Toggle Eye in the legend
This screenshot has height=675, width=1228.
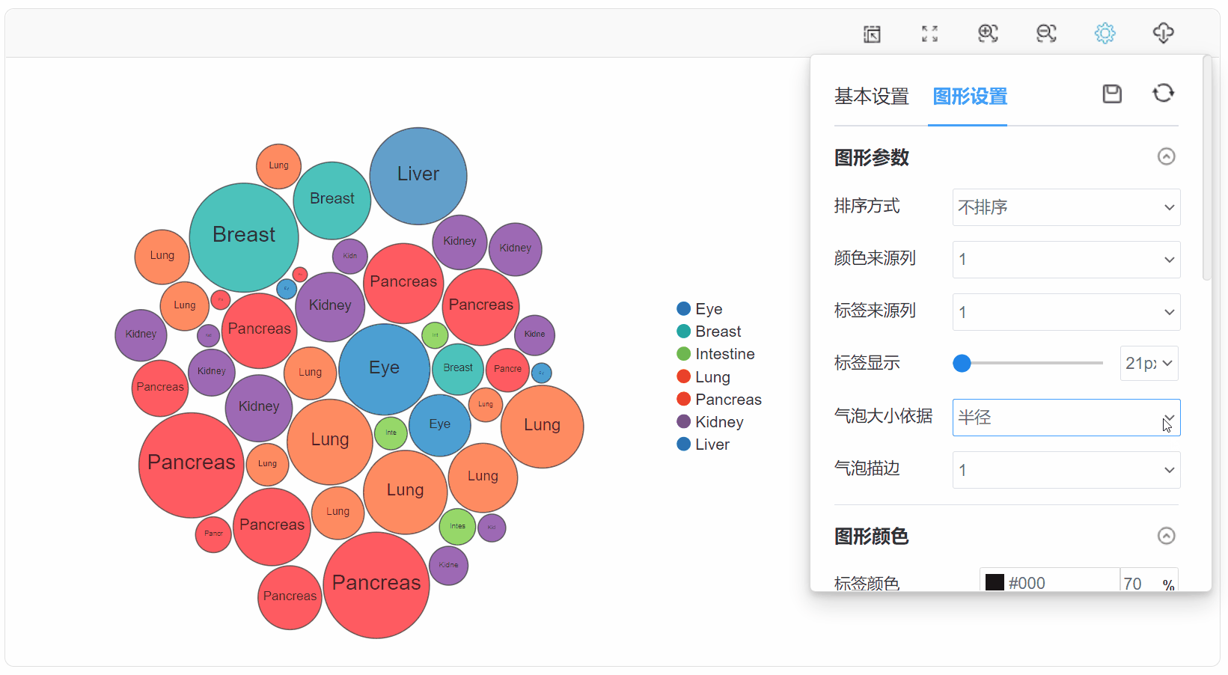[x=699, y=309]
